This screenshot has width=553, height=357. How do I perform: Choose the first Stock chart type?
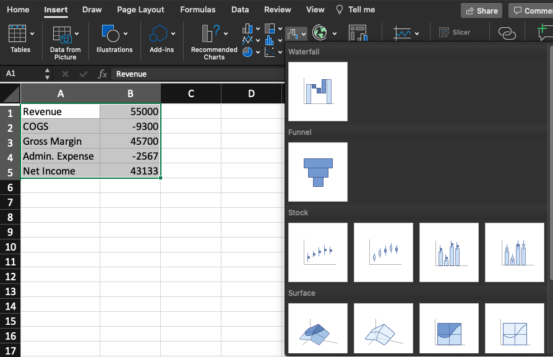click(318, 252)
